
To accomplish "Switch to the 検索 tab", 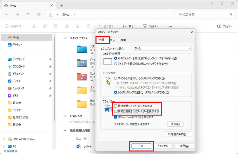I will click(123, 40).
